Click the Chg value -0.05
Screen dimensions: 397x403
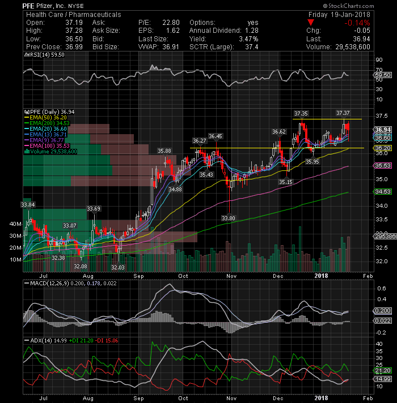pos(362,31)
